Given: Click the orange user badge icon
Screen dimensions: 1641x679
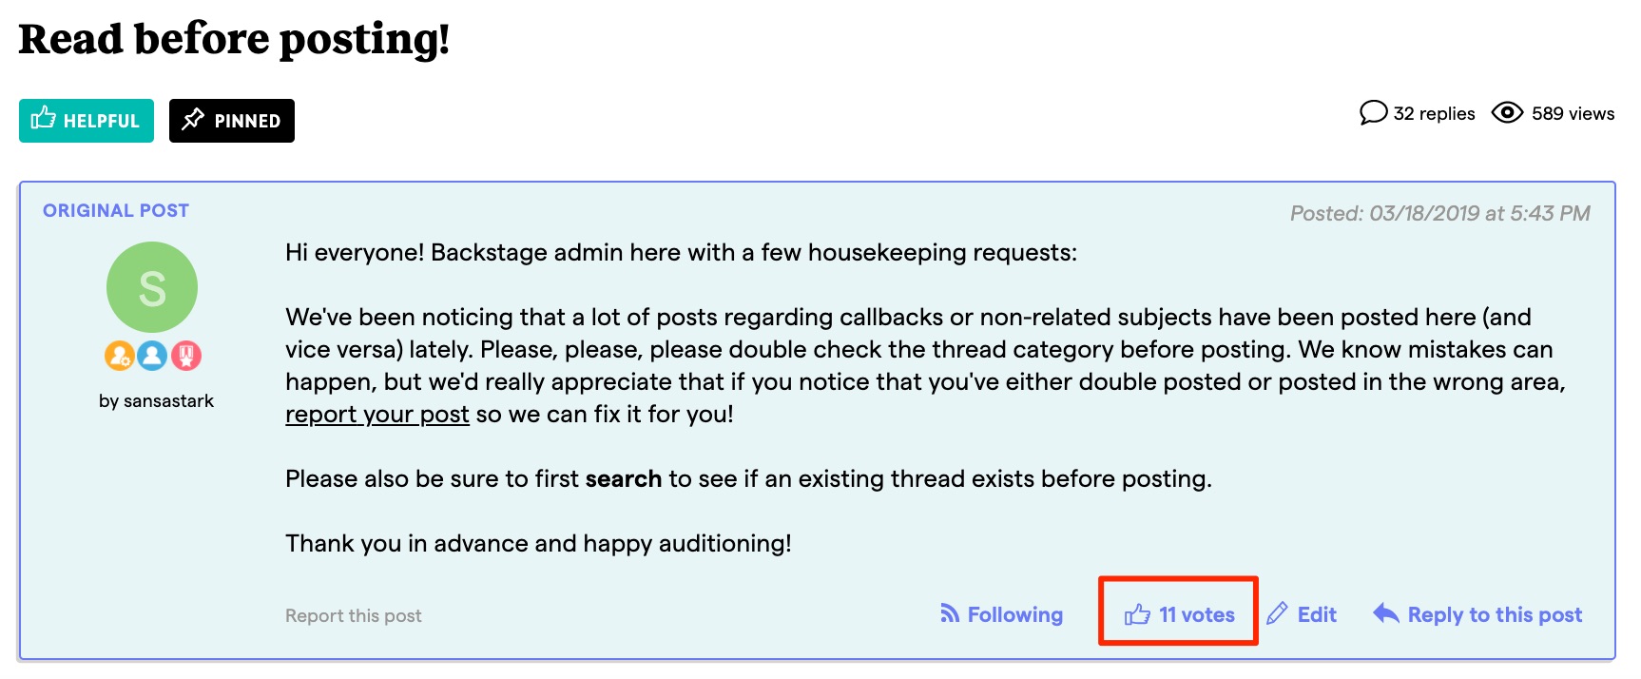Looking at the screenshot, I should pos(119,356).
